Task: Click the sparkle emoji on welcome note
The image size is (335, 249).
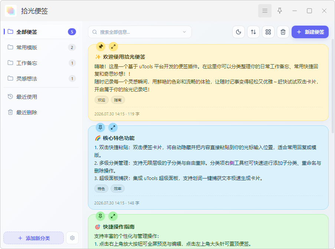Action: point(98,57)
